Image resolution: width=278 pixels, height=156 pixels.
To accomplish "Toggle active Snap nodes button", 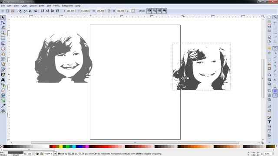I will click(275, 48).
